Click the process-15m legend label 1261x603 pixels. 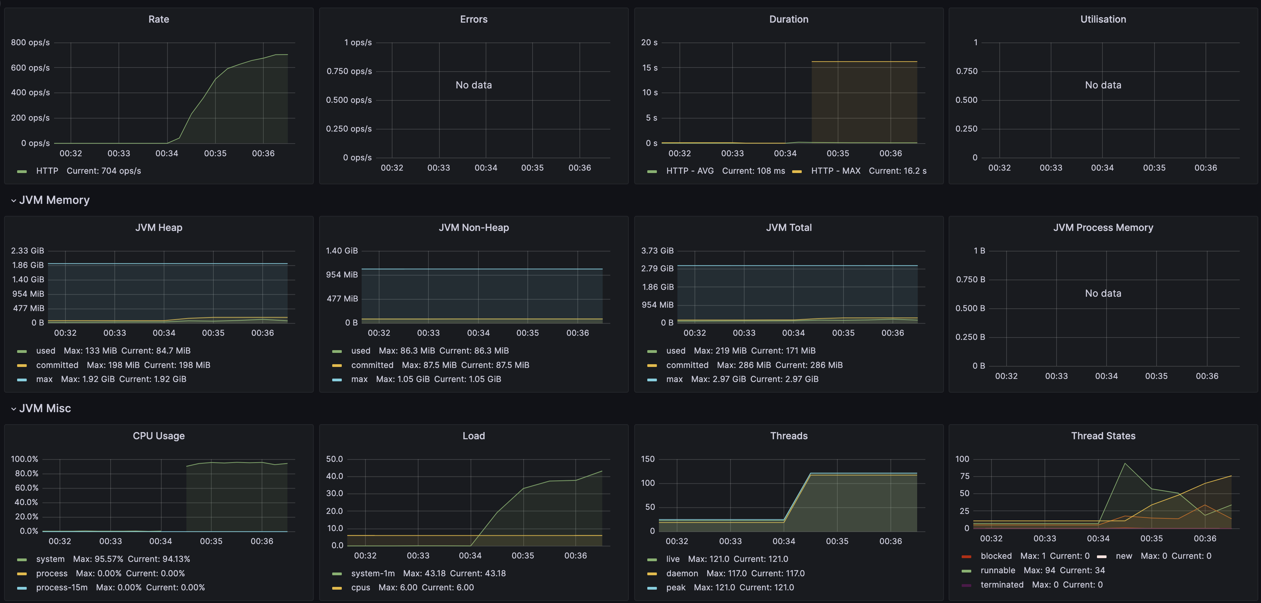click(62, 587)
